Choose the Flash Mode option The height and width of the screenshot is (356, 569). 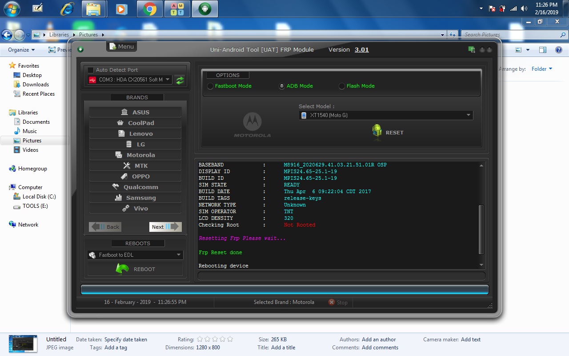(342, 86)
